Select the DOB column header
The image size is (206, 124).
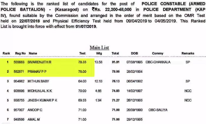click(134, 53)
